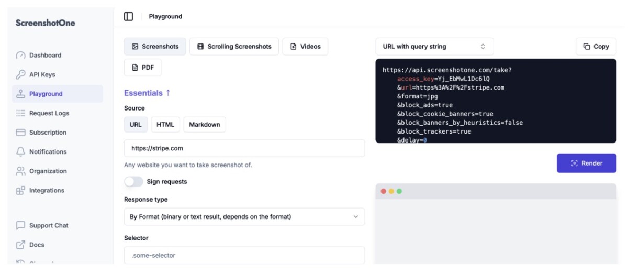
Task: Open Integrations from the sidebar
Action: pyautogui.click(x=47, y=191)
